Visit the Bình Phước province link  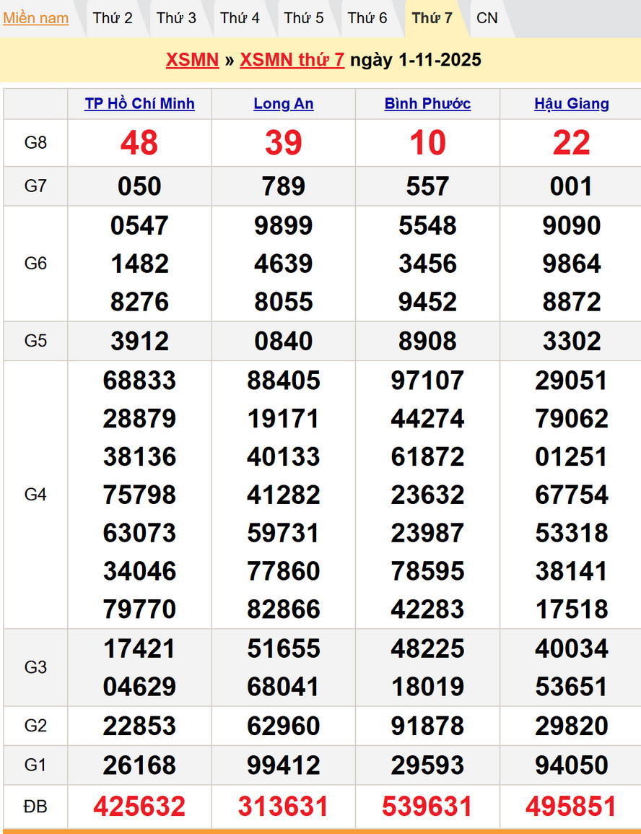[427, 103]
